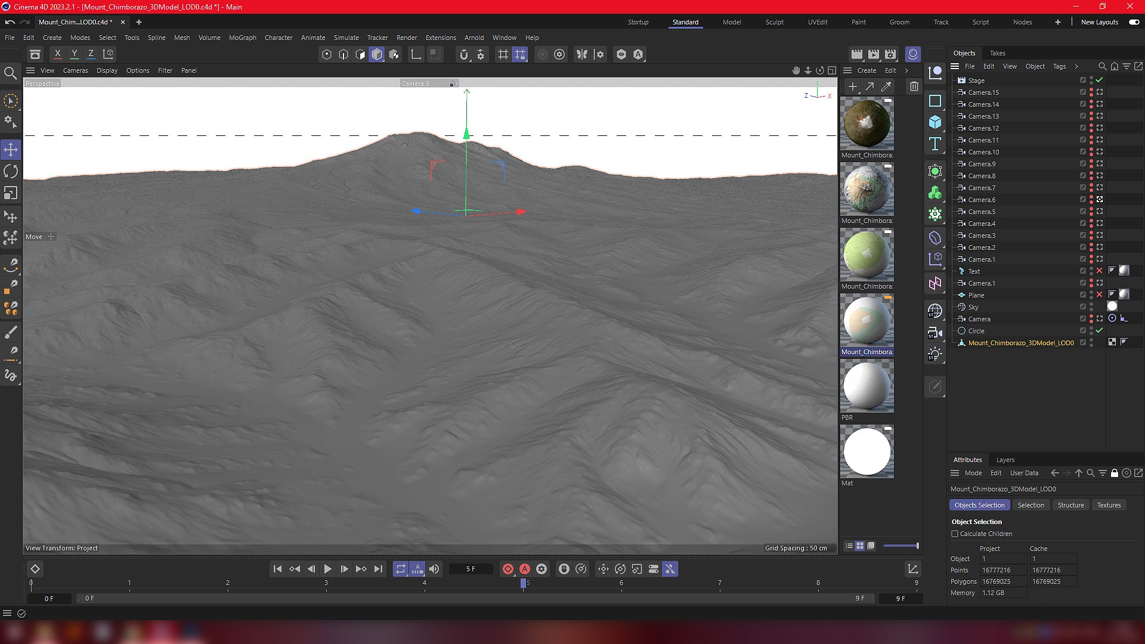The width and height of the screenshot is (1145, 644).
Task: Add a Text spline object
Action: click(935, 144)
